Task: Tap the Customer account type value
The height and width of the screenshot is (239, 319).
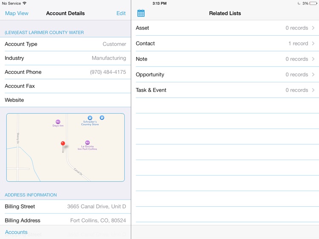Action: 114,44
